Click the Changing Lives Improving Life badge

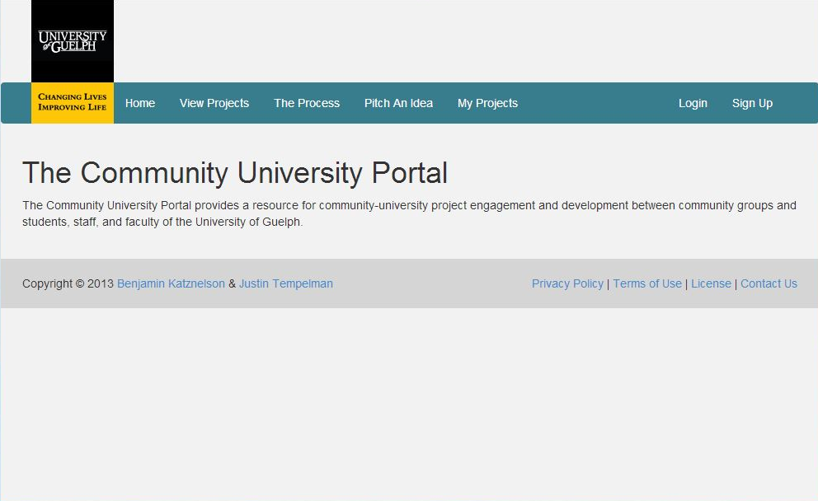[73, 103]
